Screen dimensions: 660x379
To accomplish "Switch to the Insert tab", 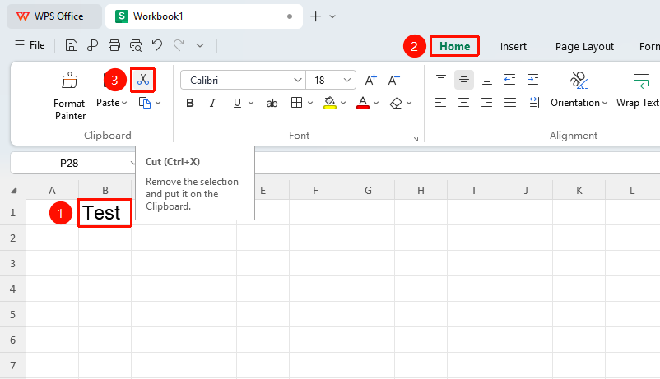I will click(513, 46).
